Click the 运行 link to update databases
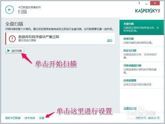The image size is (165, 124). pos(110,40)
